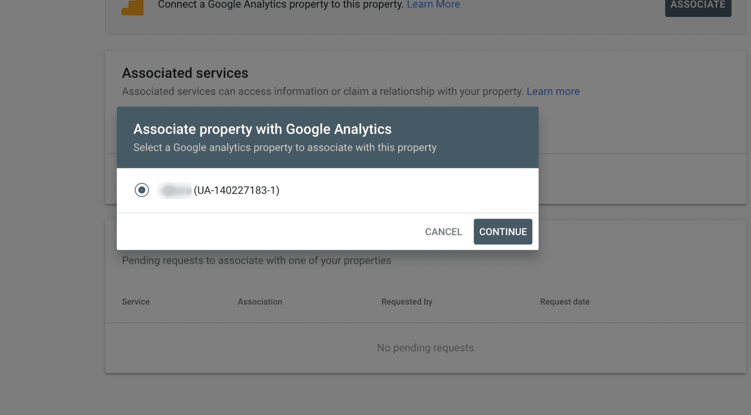This screenshot has height=415, width=751.
Task: Open the Learn More link about connecting properties
Action: coord(433,4)
